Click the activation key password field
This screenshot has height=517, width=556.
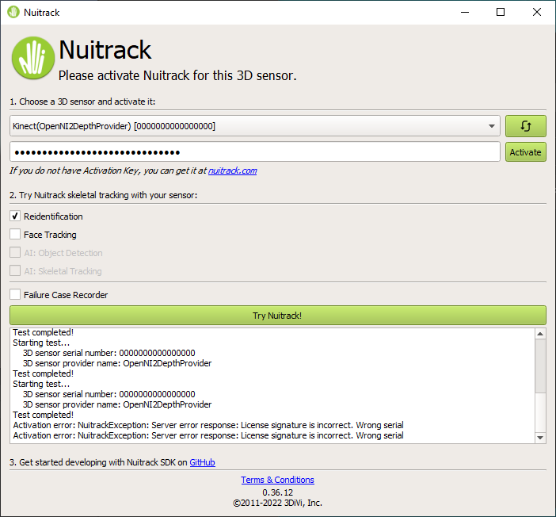point(254,152)
